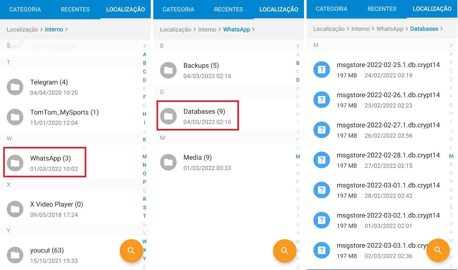
Task: Open folder named Databases (9)
Action: [x=204, y=111]
